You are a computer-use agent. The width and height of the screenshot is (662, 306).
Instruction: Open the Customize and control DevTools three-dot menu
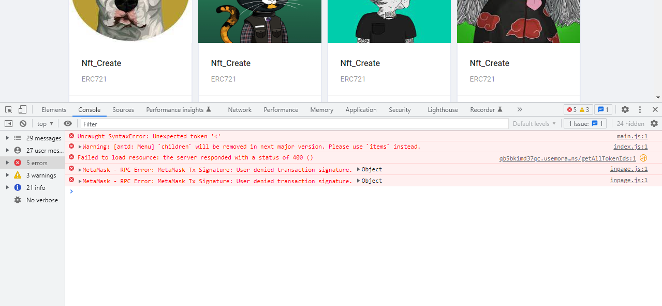640,110
